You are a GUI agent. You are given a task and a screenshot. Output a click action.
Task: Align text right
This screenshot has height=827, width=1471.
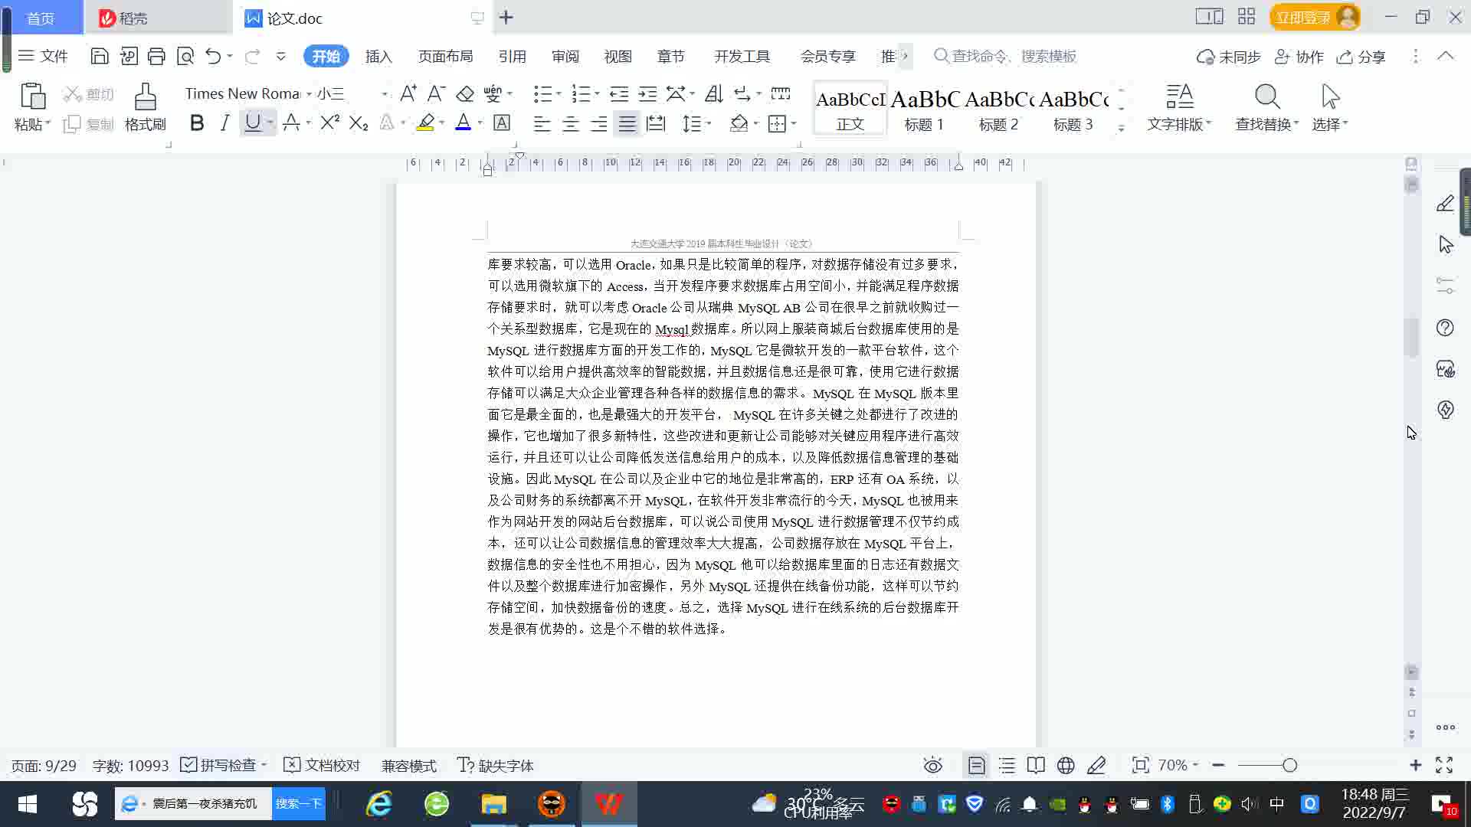(x=598, y=123)
